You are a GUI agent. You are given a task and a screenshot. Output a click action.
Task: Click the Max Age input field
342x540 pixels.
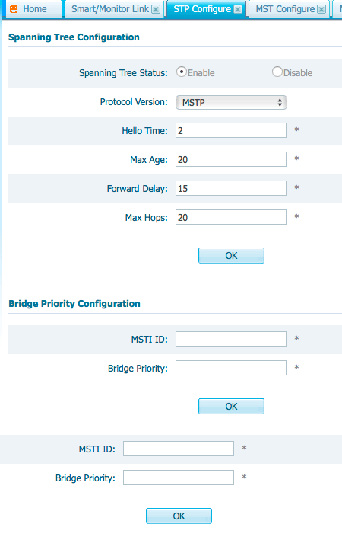[231, 159]
